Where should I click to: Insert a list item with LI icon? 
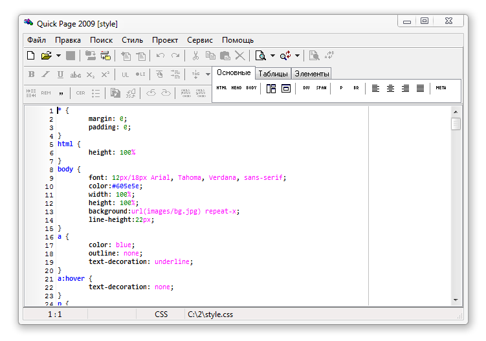click(x=140, y=74)
